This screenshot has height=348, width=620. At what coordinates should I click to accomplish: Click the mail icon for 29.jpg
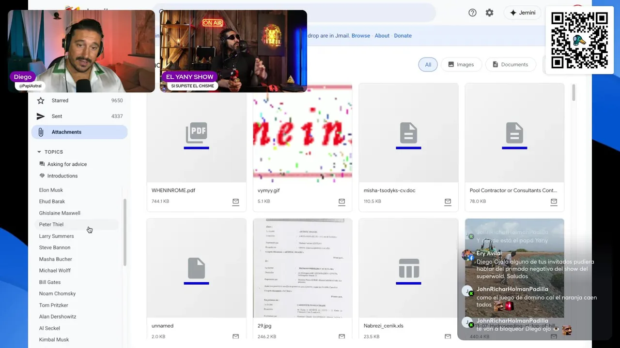tap(341, 336)
